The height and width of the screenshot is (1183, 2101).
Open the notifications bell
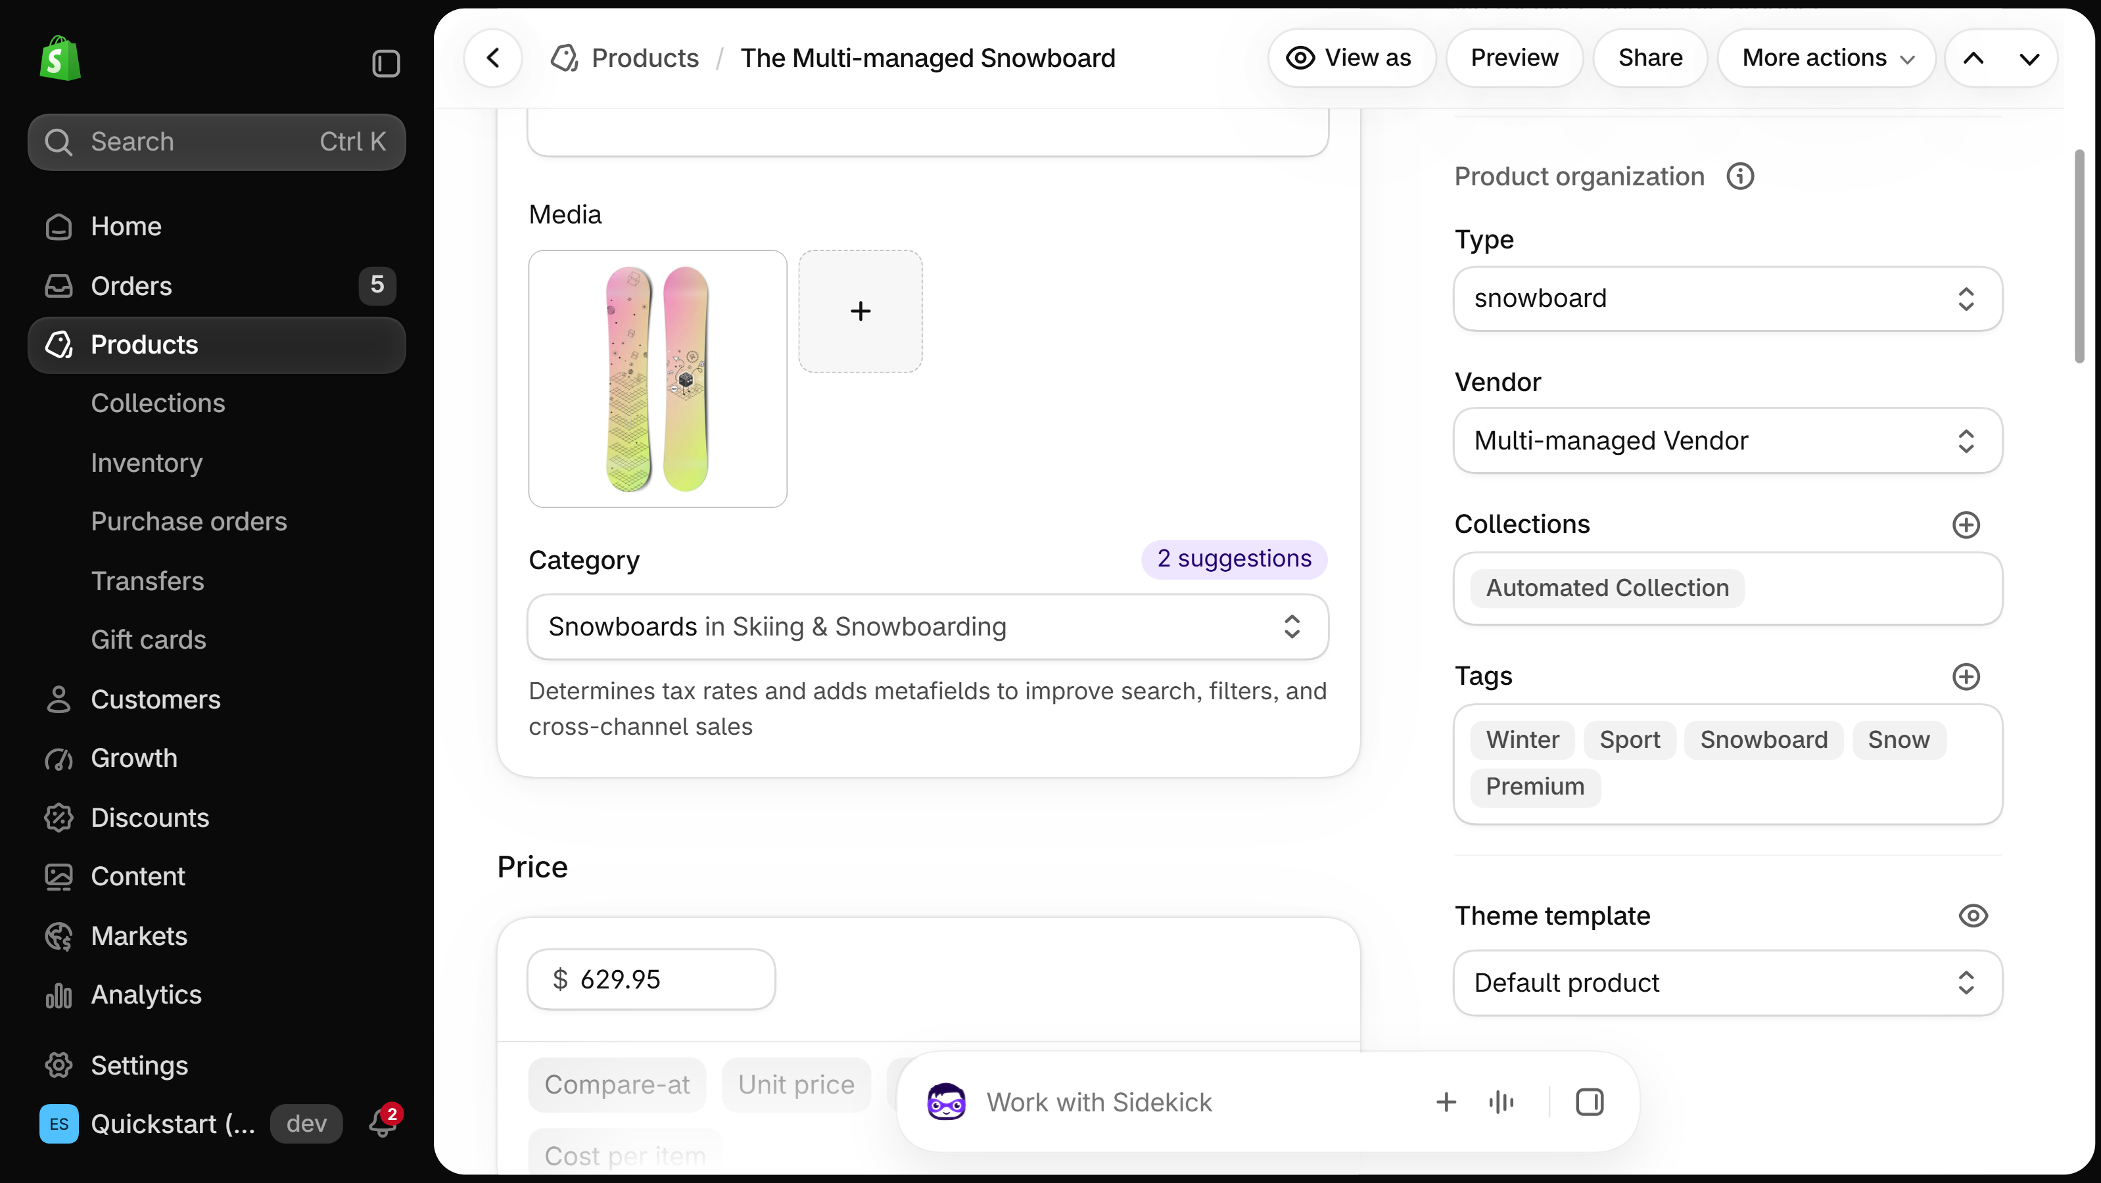[x=383, y=1123]
